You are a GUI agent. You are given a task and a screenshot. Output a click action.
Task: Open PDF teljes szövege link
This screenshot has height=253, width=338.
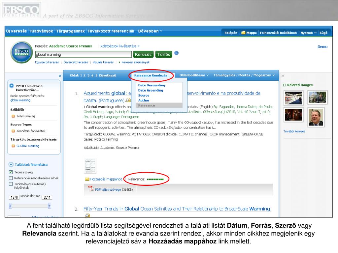click(x=108, y=189)
